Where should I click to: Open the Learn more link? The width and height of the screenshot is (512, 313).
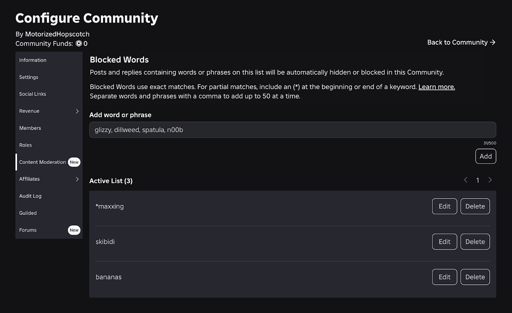pos(436,86)
